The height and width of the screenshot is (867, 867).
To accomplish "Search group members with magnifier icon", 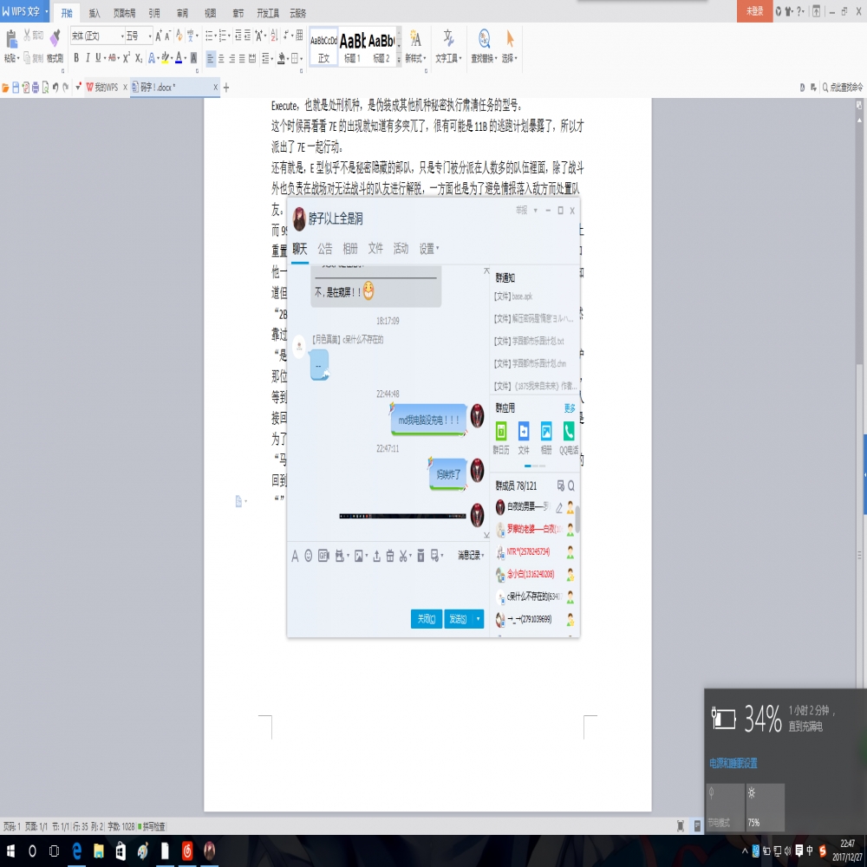I will click(x=571, y=486).
